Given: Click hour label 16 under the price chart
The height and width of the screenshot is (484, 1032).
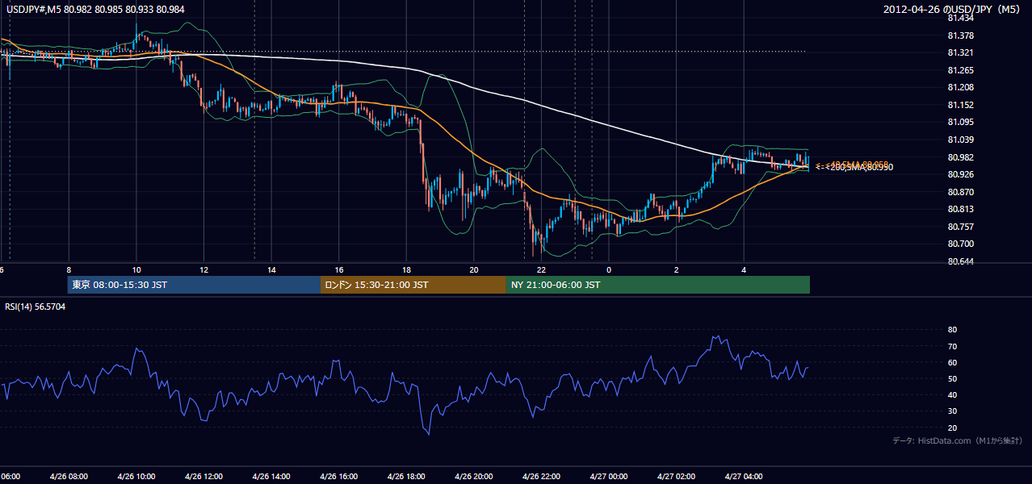Looking at the screenshot, I should pos(339,270).
